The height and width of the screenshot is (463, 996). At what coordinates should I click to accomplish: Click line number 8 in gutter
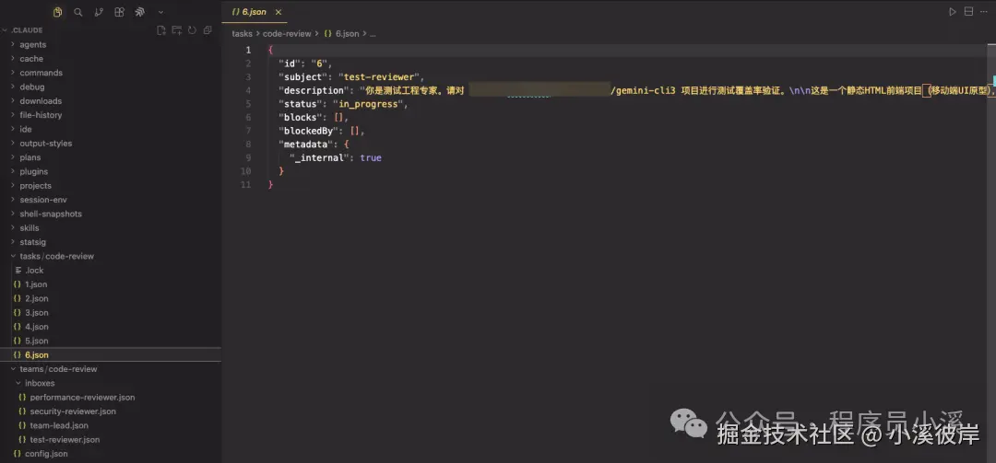tap(248, 144)
